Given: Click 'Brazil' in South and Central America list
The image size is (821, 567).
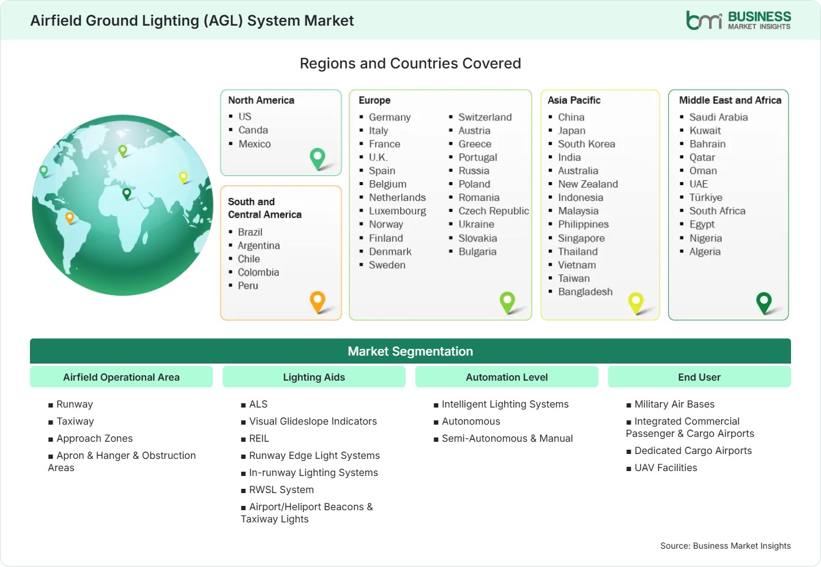Looking at the screenshot, I should (x=250, y=232).
